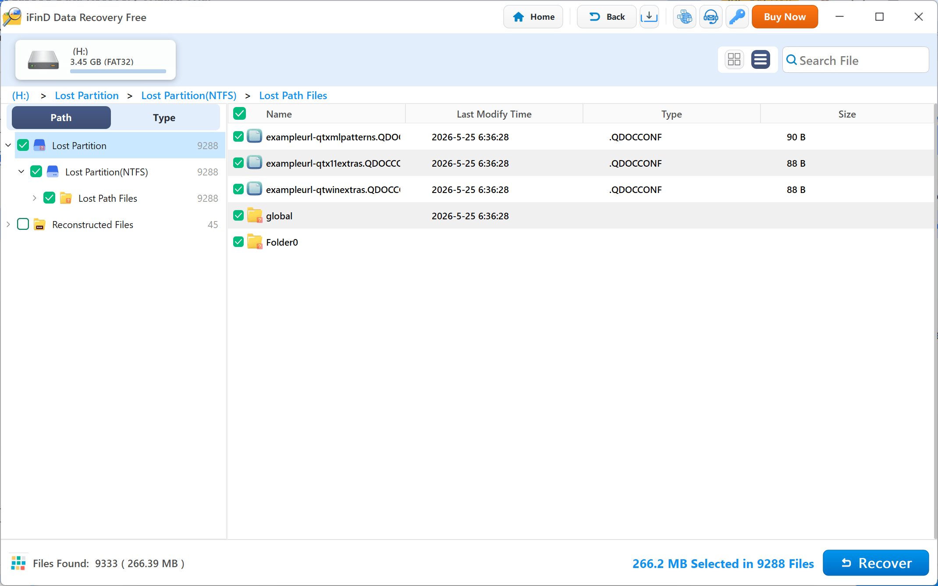Uncheck exampleurl-qtwinextras file checkbox

(238, 189)
